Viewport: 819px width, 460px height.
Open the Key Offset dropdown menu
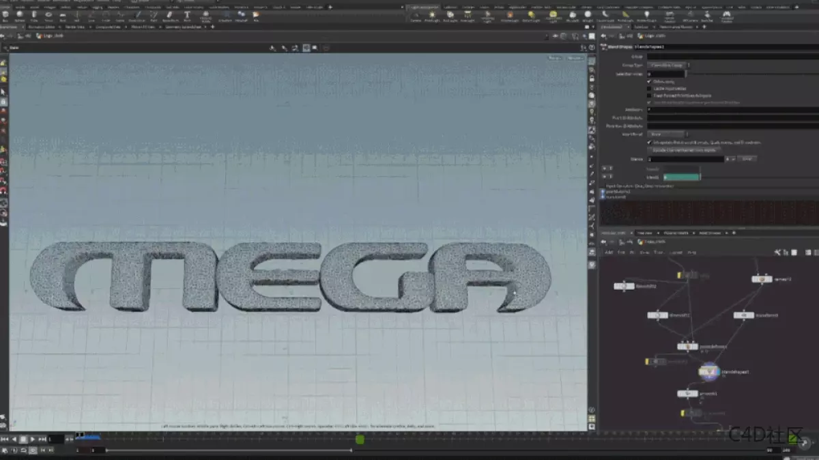coord(667,134)
